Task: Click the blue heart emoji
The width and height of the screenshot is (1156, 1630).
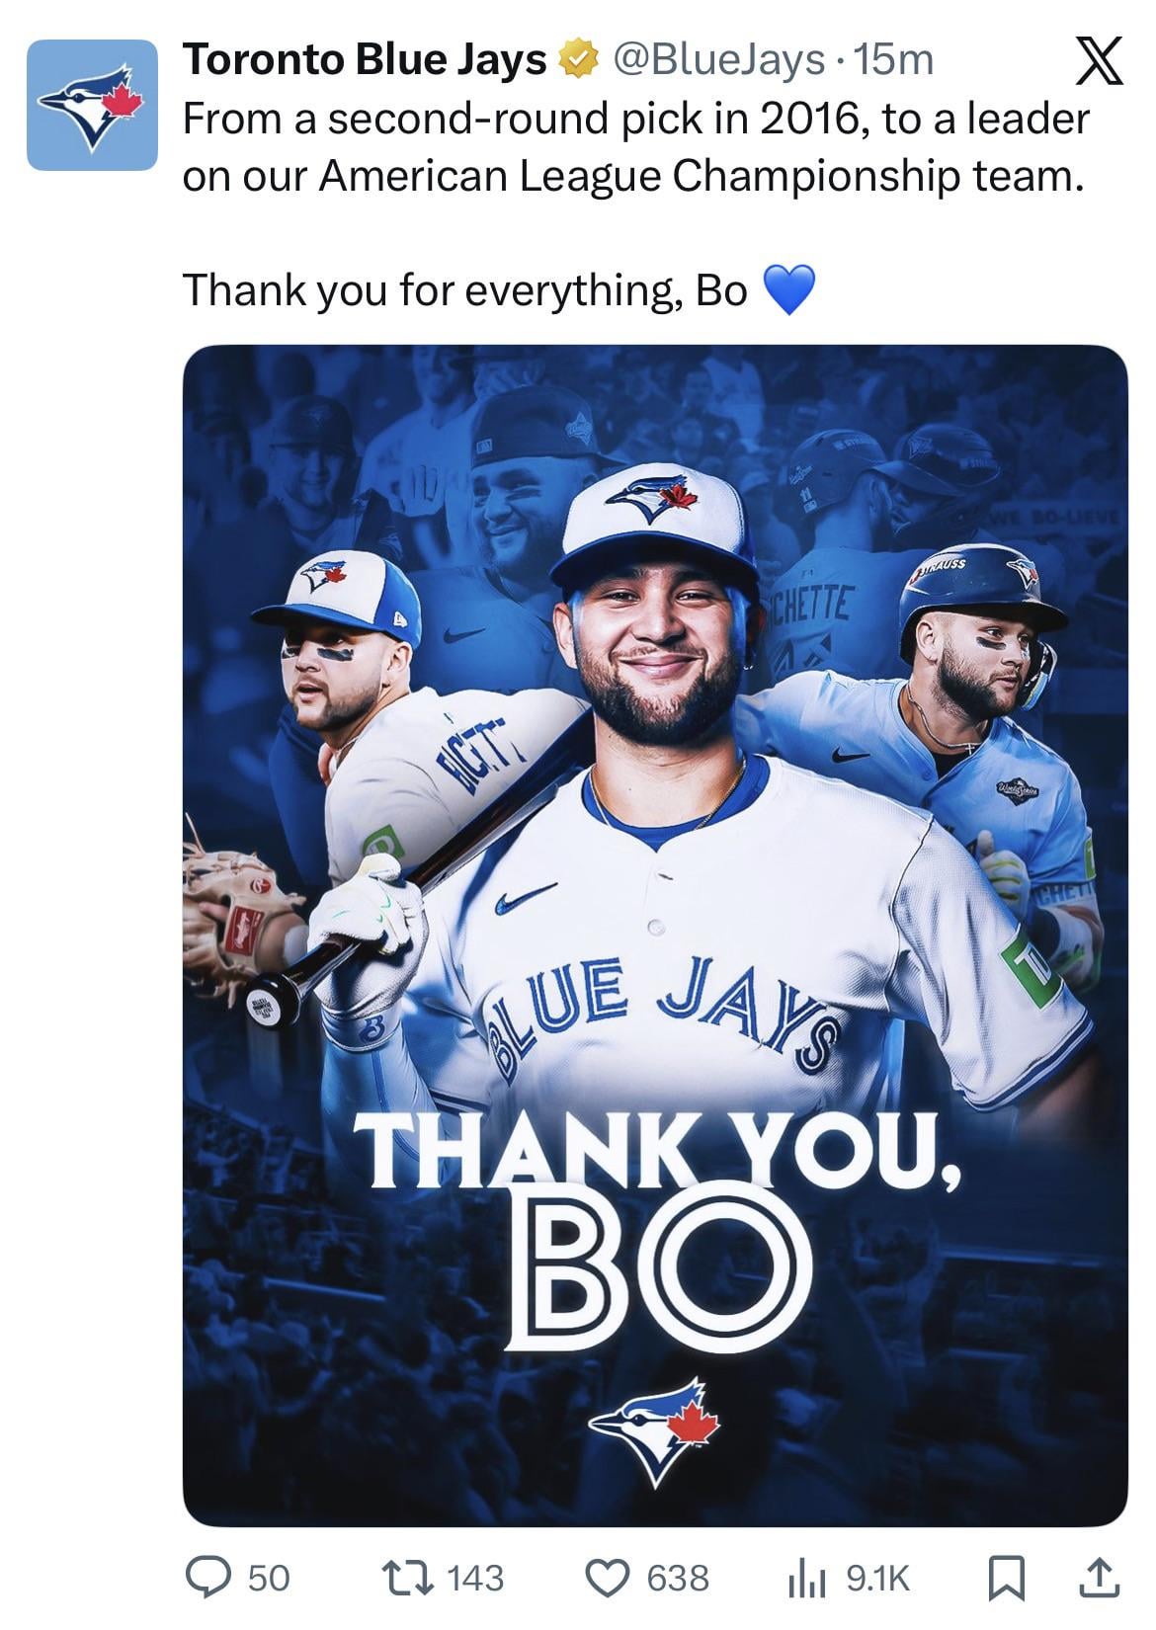Action: 789,290
